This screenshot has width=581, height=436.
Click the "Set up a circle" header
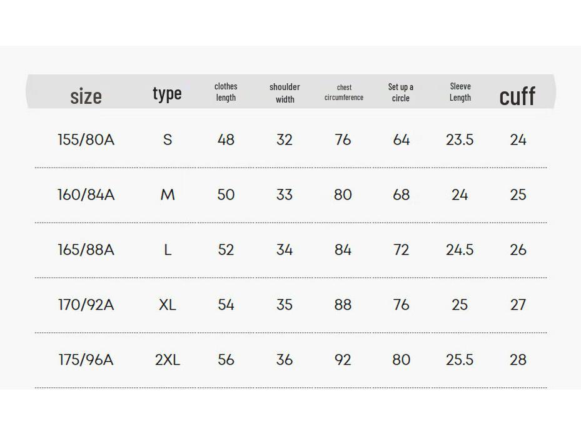(x=401, y=93)
